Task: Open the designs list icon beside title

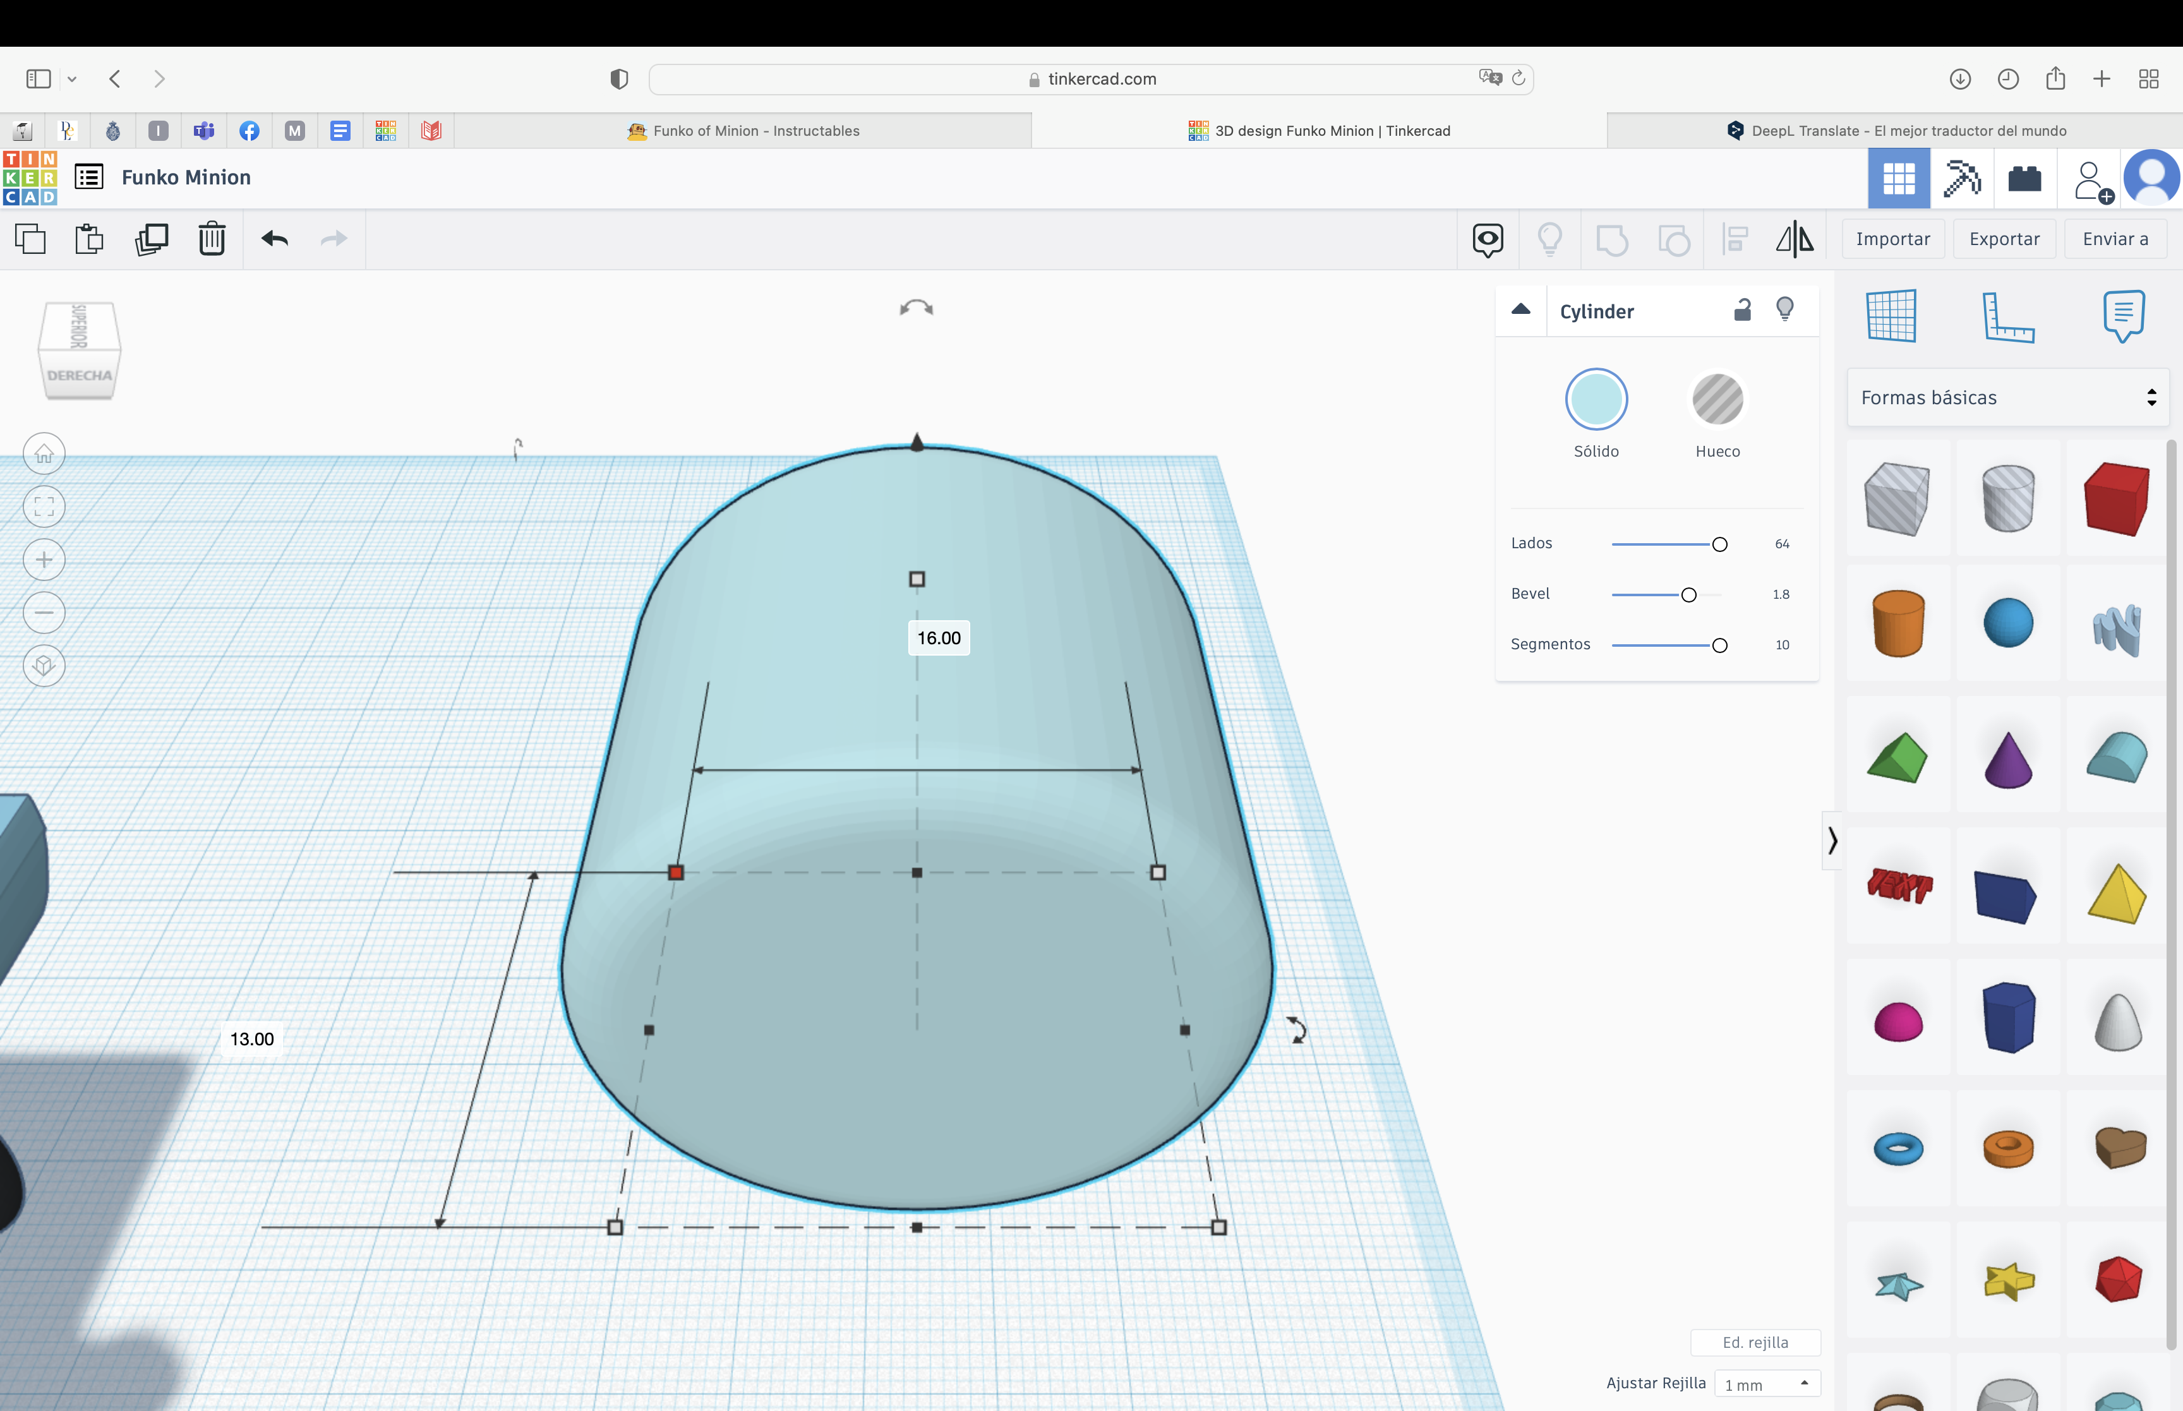Action: pos(89,177)
